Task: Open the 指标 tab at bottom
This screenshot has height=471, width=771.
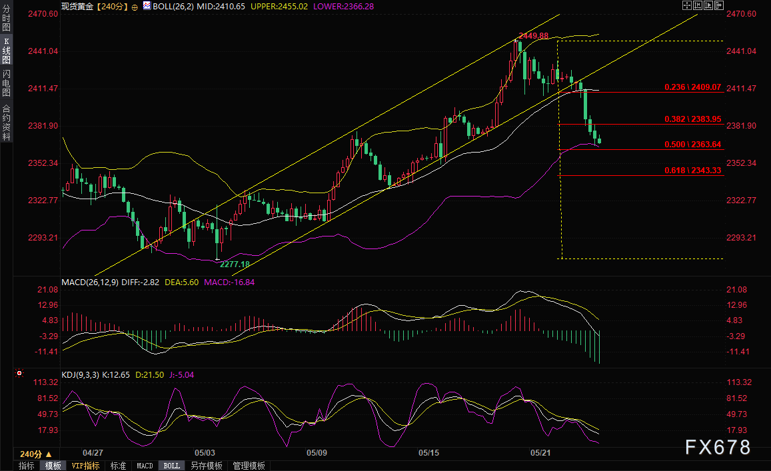Action: [x=27, y=466]
